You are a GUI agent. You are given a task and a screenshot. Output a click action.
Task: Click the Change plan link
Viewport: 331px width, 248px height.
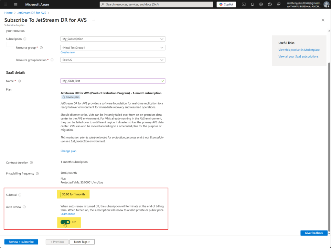click(x=69, y=151)
